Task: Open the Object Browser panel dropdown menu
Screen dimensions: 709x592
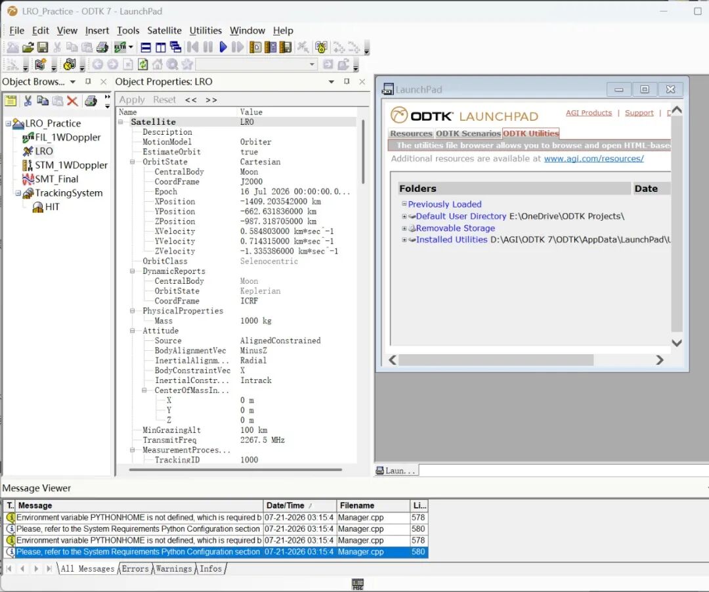Action: pos(73,82)
